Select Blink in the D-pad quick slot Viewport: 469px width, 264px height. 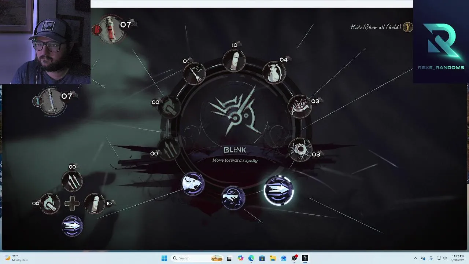pos(72,226)
